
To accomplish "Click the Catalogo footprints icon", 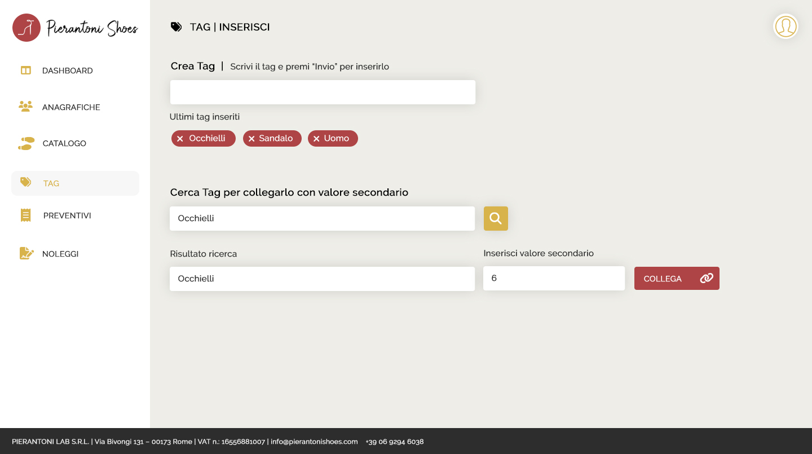I will (26, 143).
